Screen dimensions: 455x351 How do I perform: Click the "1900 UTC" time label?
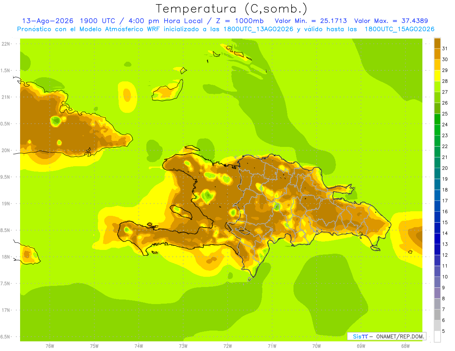click(x=98, y=21)
